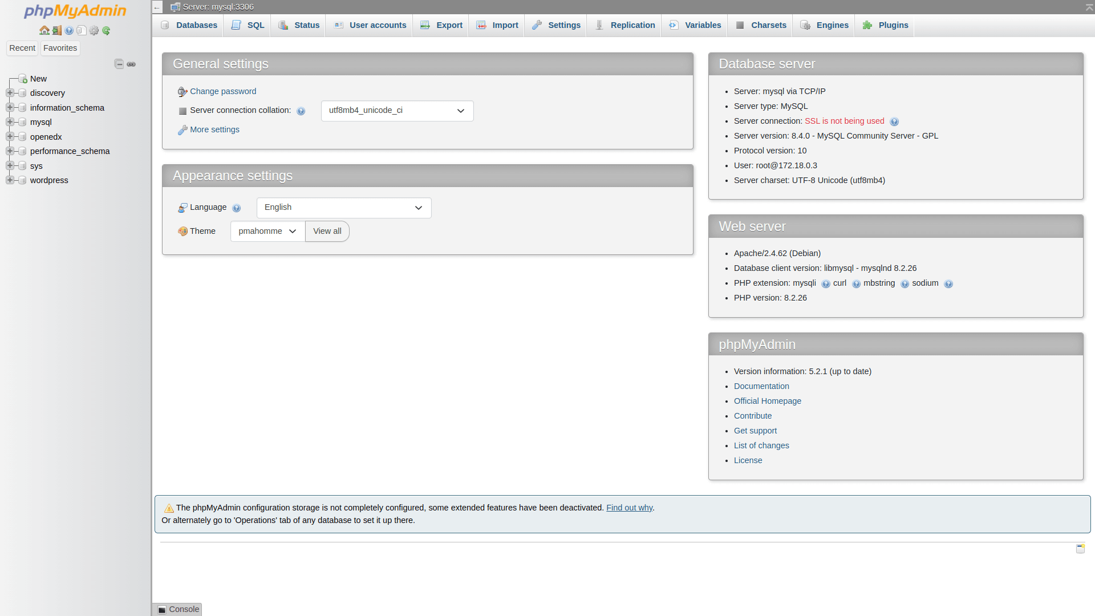This screenshot has width=1095, height=616.
Task: Open the Get support link
Action: click(755, 431)
